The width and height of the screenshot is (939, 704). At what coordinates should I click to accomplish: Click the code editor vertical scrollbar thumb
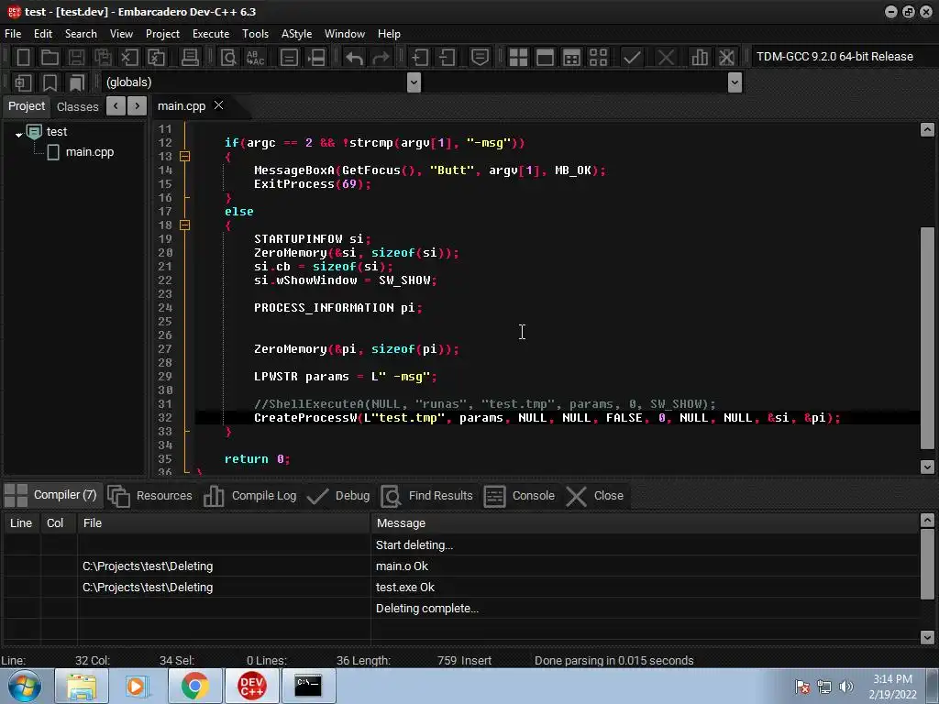[x=927, y=338]
